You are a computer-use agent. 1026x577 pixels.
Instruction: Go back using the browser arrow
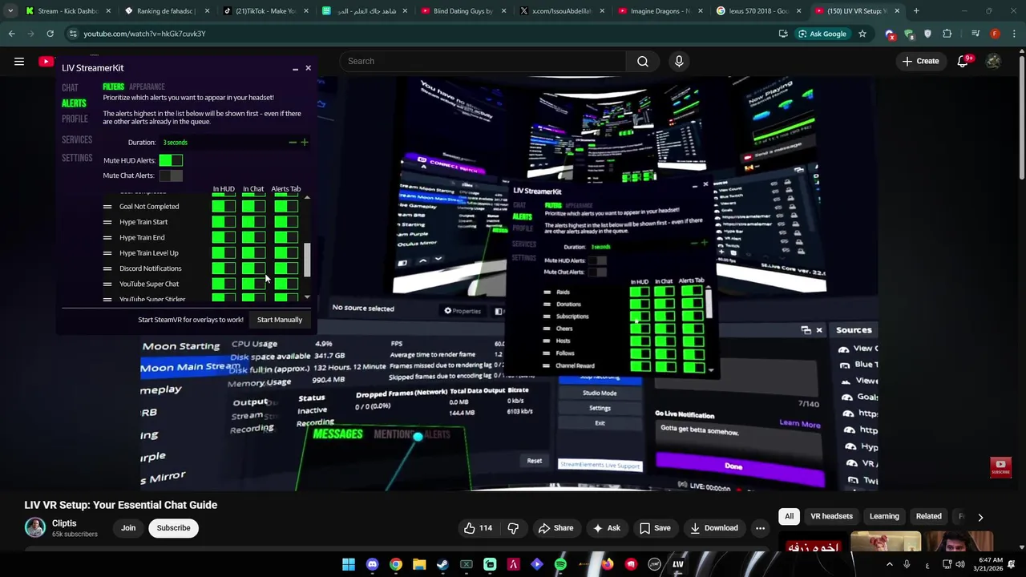11,34
